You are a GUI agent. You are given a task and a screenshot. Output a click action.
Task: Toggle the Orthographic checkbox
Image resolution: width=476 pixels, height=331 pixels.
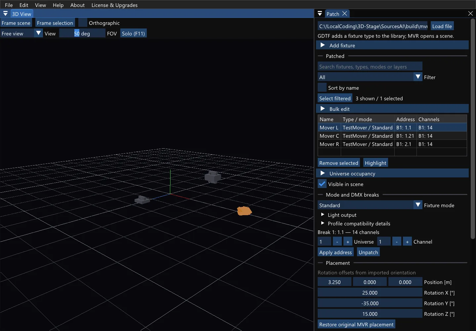point(83,23)
